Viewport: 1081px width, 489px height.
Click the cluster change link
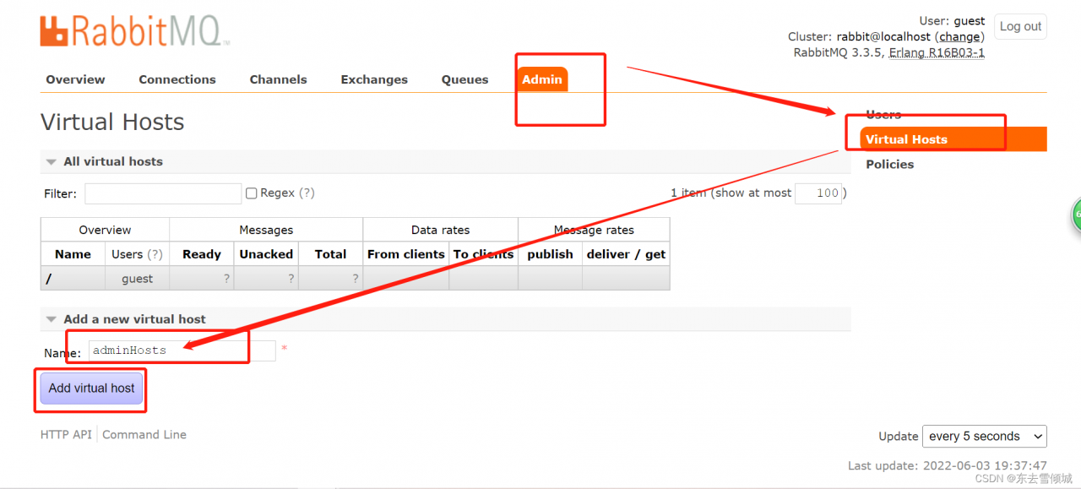coord(960,37)
